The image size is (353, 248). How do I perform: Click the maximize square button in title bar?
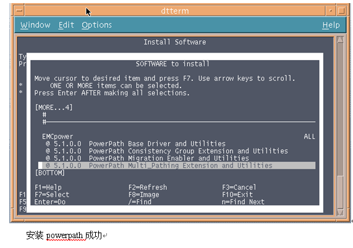pos(341,11)
